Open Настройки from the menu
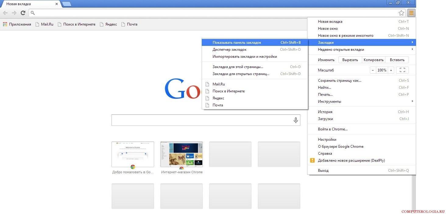 (362, 140)
